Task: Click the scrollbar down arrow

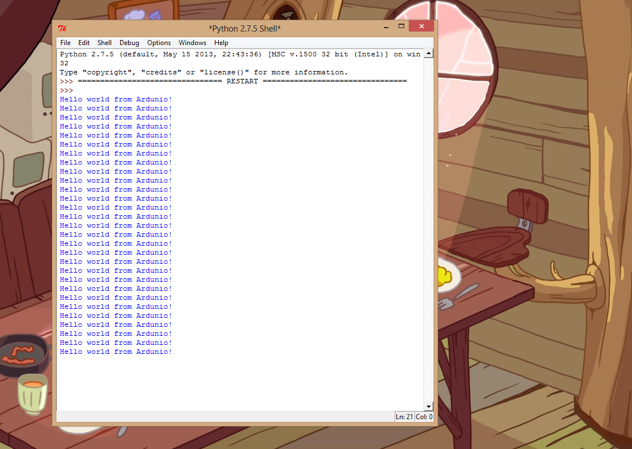Action: click(x=429, y=406)
